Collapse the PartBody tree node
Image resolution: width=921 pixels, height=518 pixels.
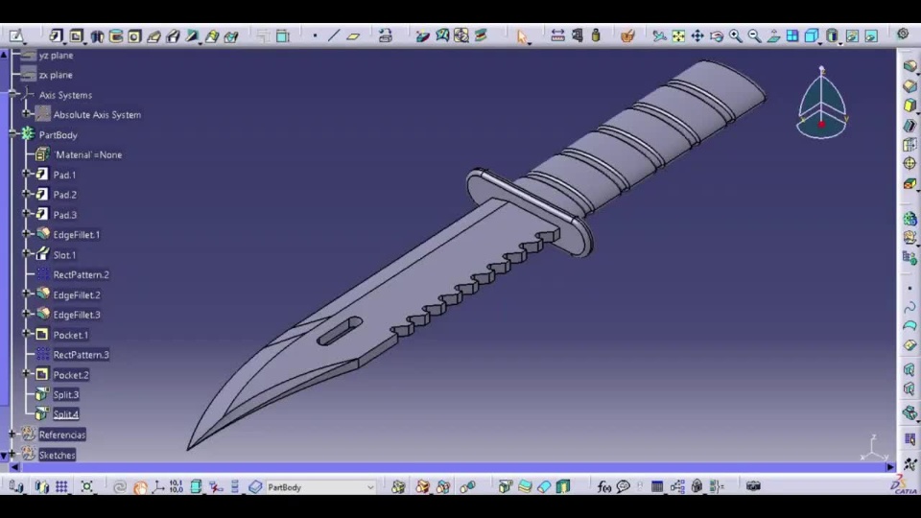coord(12,134)
